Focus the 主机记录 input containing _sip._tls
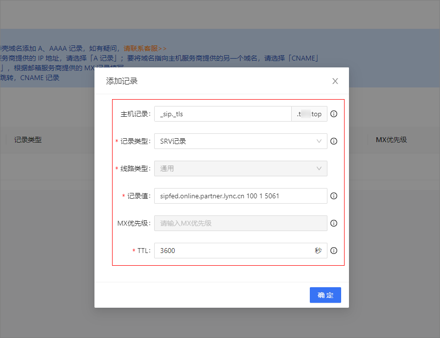This screenshot has height=338, width=440. [x=223, y=114]
